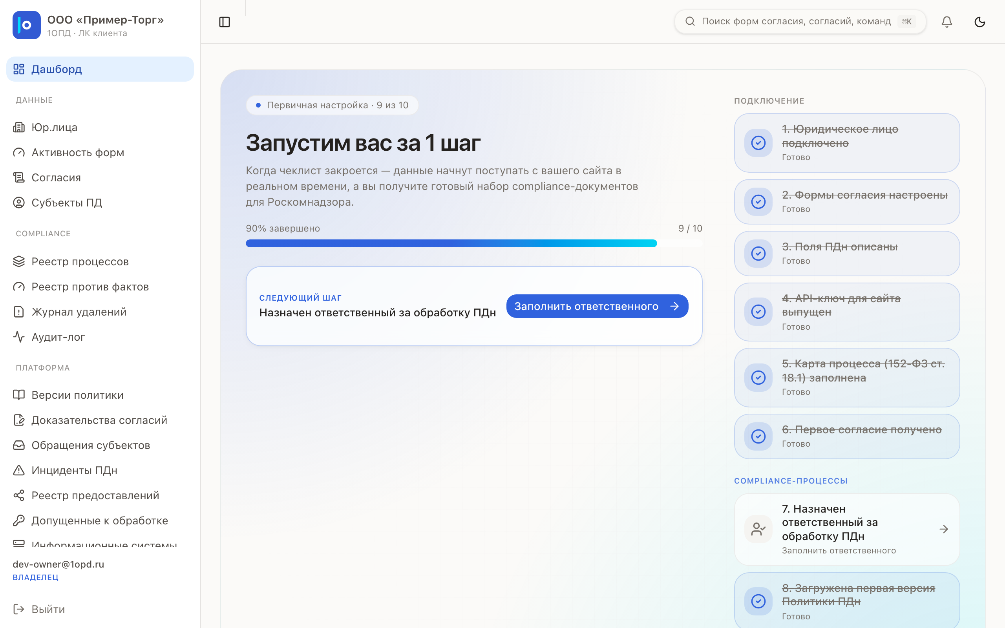Open step 5 Карта процесса заполнена
Viewport: 1005px width, 628px height.
pos(847,378)
